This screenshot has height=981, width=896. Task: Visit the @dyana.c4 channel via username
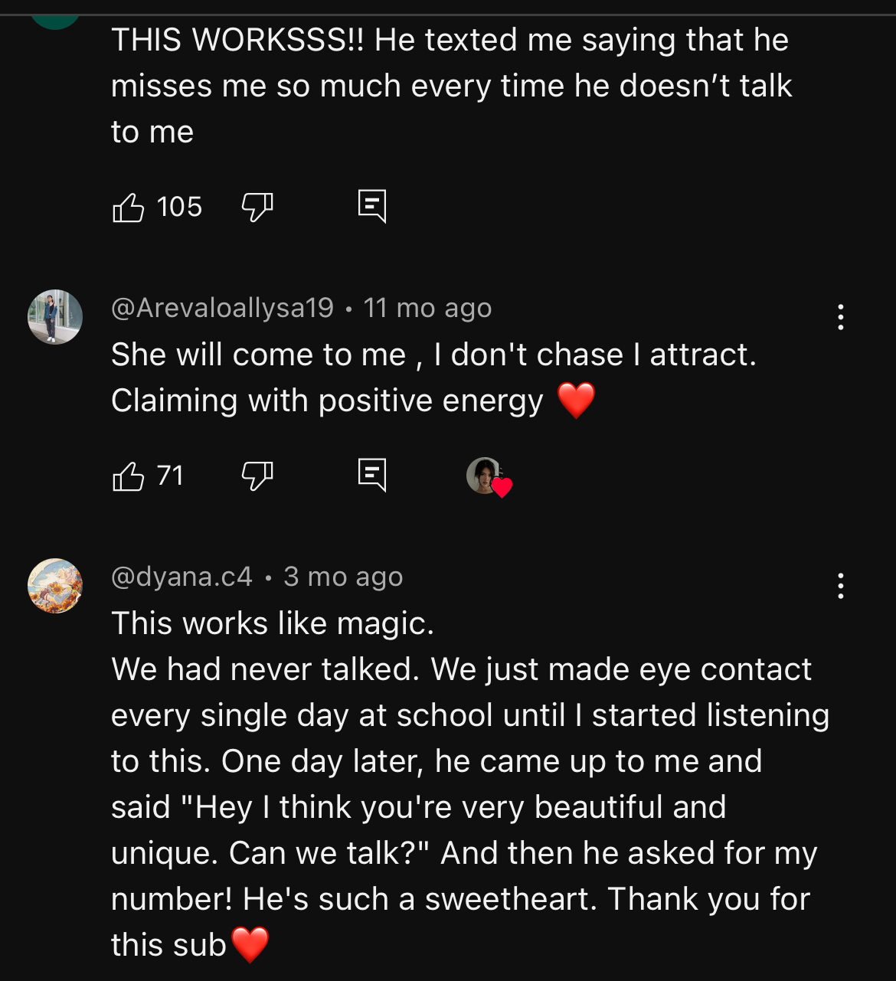coord(181,577)
